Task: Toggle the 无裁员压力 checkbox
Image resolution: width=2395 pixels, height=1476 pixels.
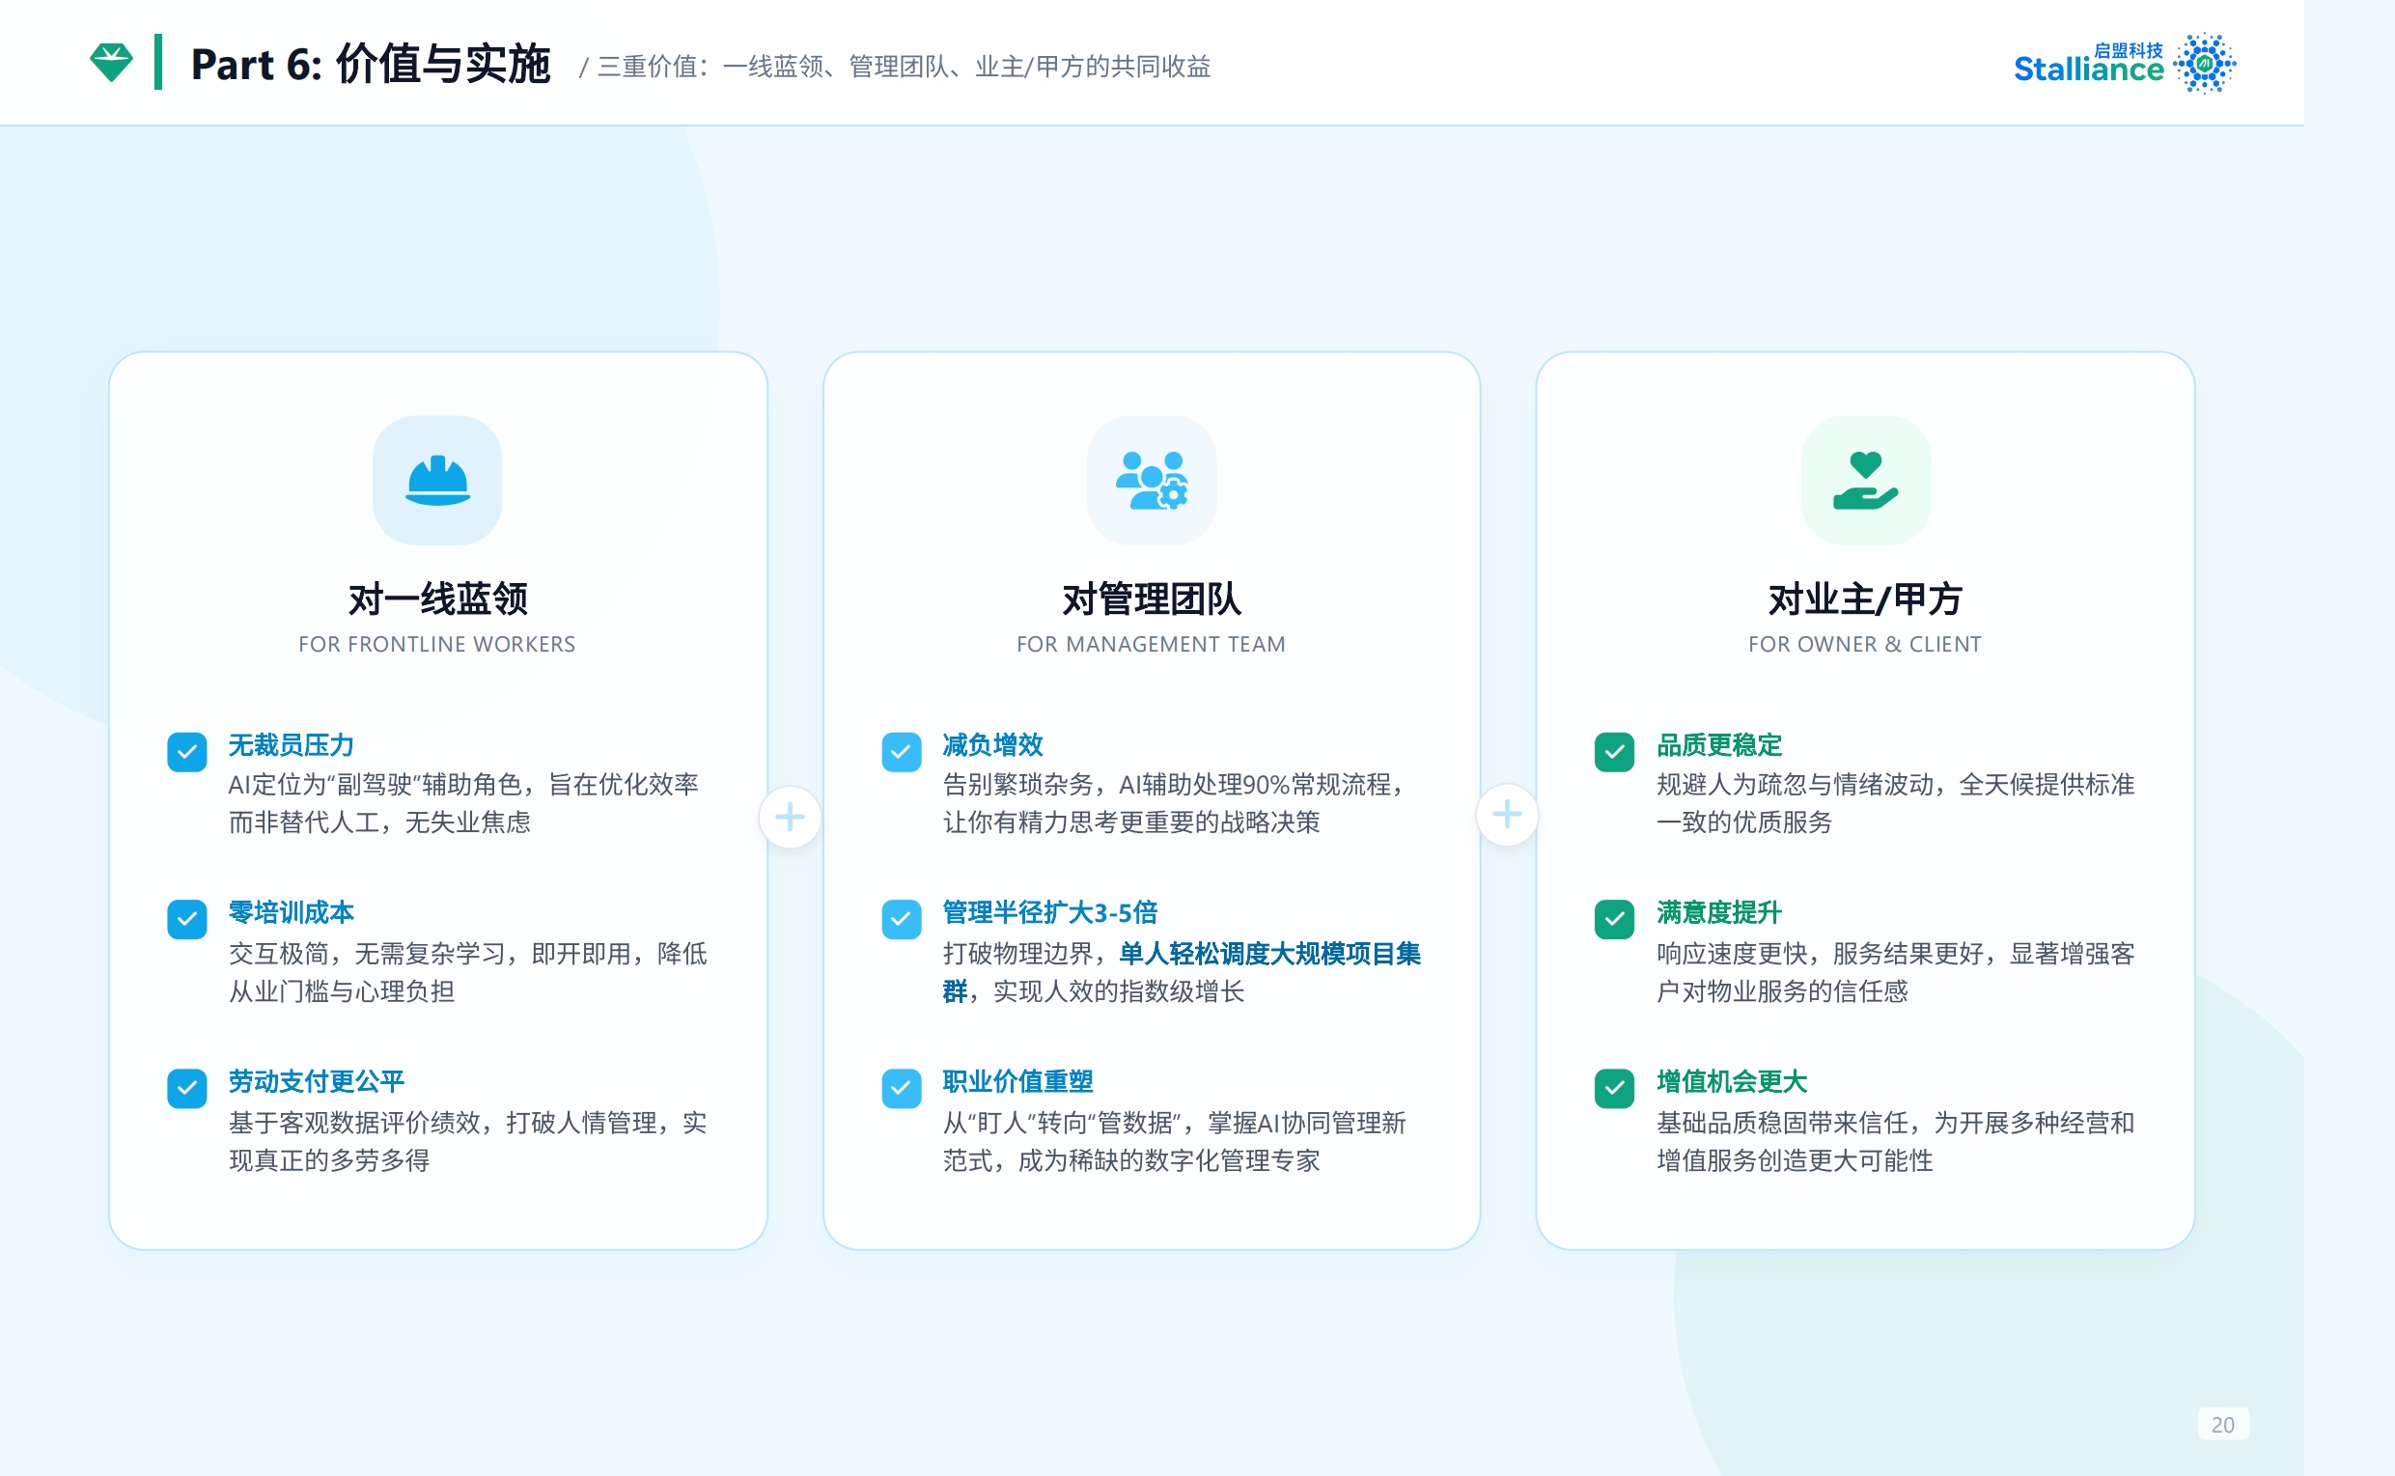Action: tap(186, 752)
